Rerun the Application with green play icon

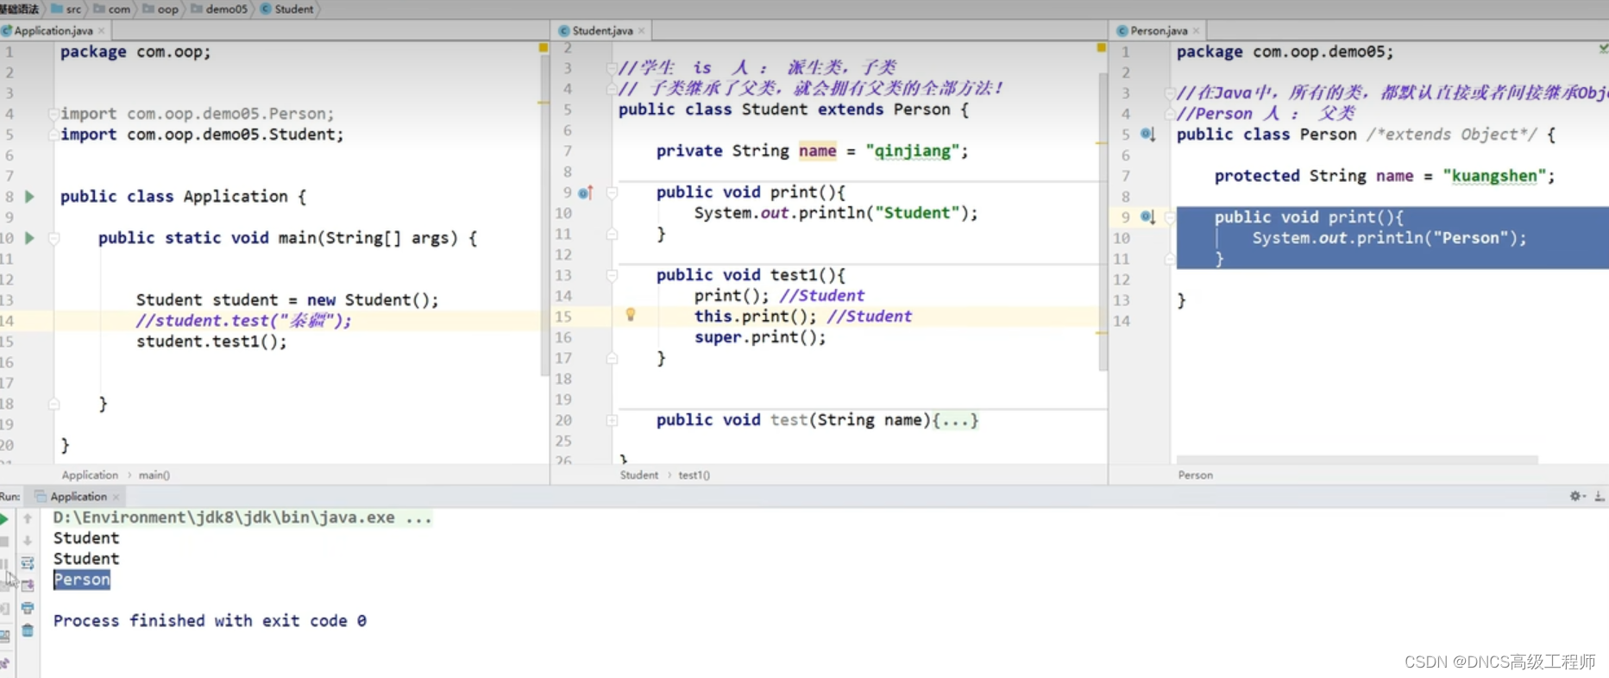coord(3,518)
